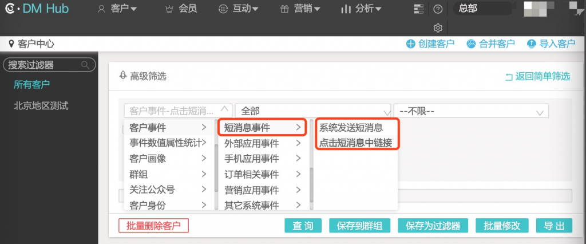The image size is (586, 244).
Task: Open the 客户 navigation dropdown
Action: [117, 9]
